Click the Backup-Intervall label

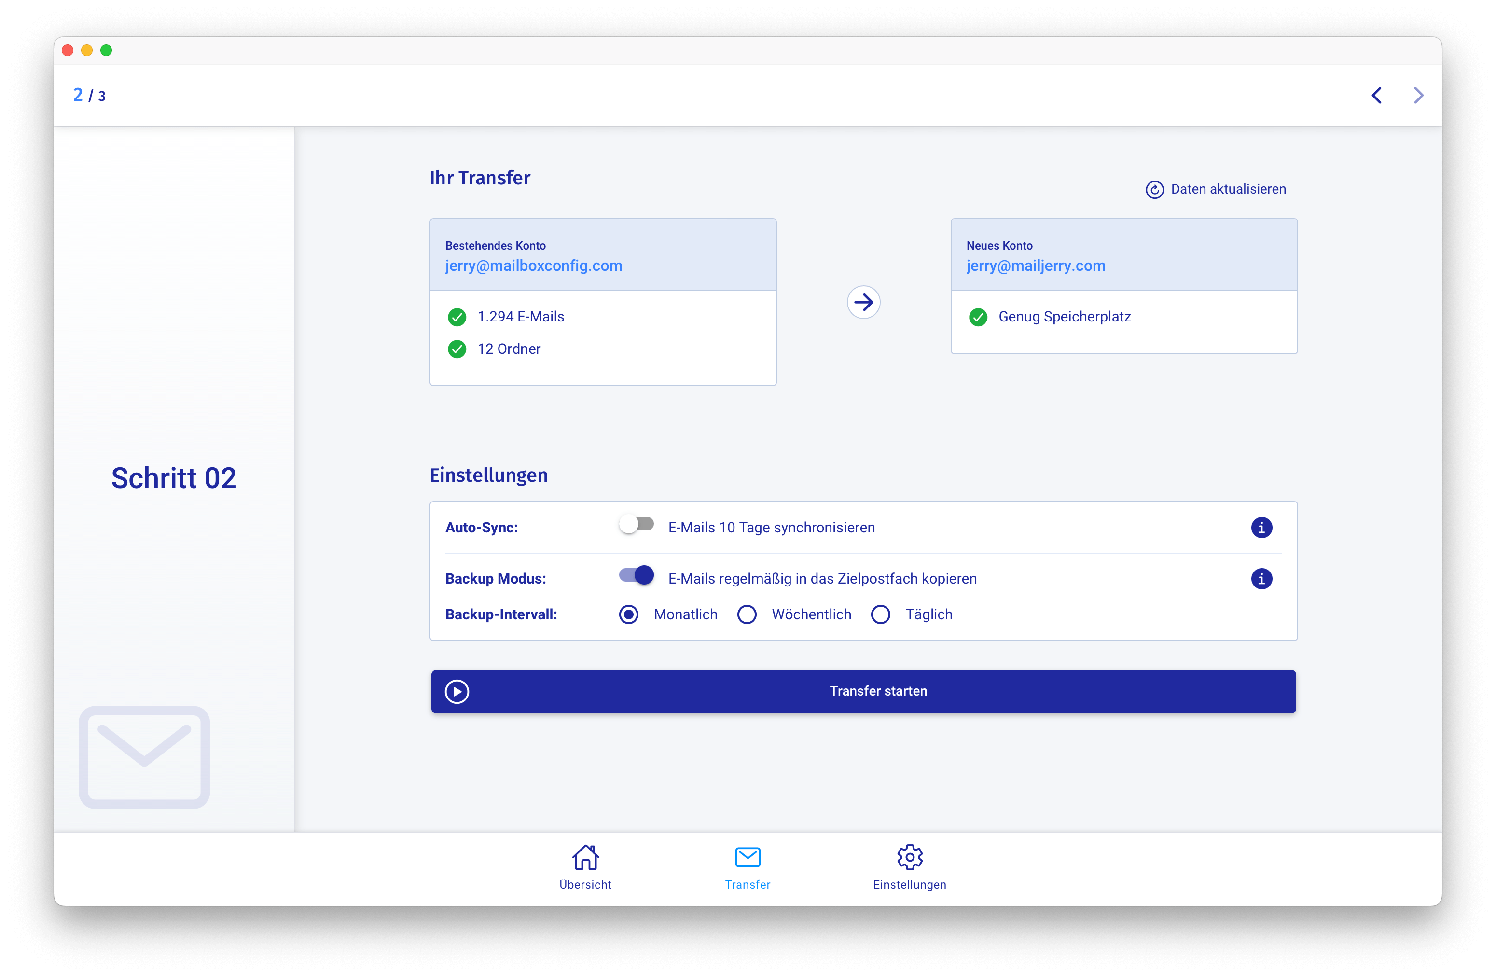pyautogui.click(x=501, y=614)
